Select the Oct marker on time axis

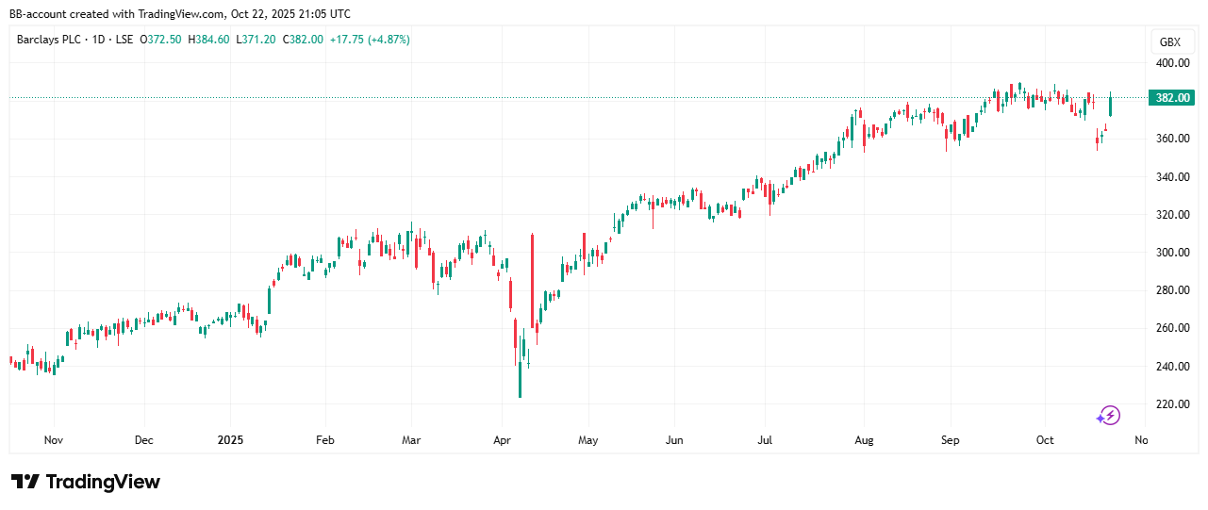(x=1044, y=440)
